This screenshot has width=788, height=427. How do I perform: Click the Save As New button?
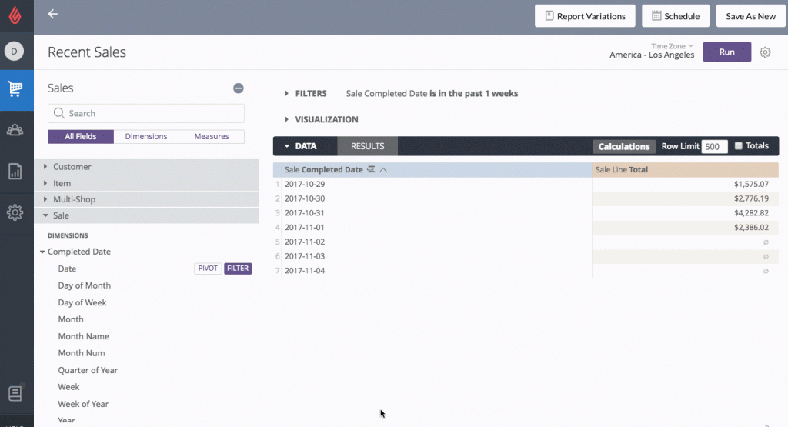point(750,16)
